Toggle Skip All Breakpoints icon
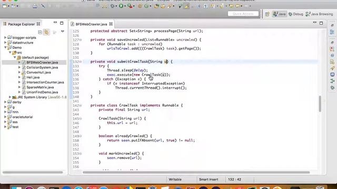The width and height of the screenshot is (337, 189). click(43, 6)
